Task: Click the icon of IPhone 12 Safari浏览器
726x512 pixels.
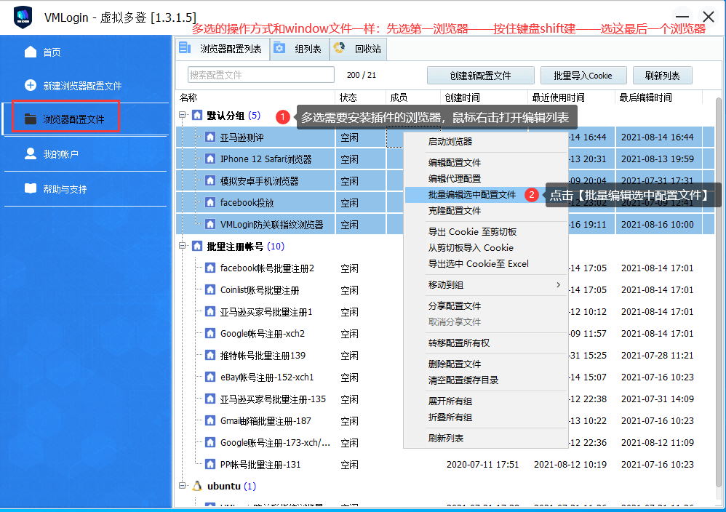Action: coord(210,159)
